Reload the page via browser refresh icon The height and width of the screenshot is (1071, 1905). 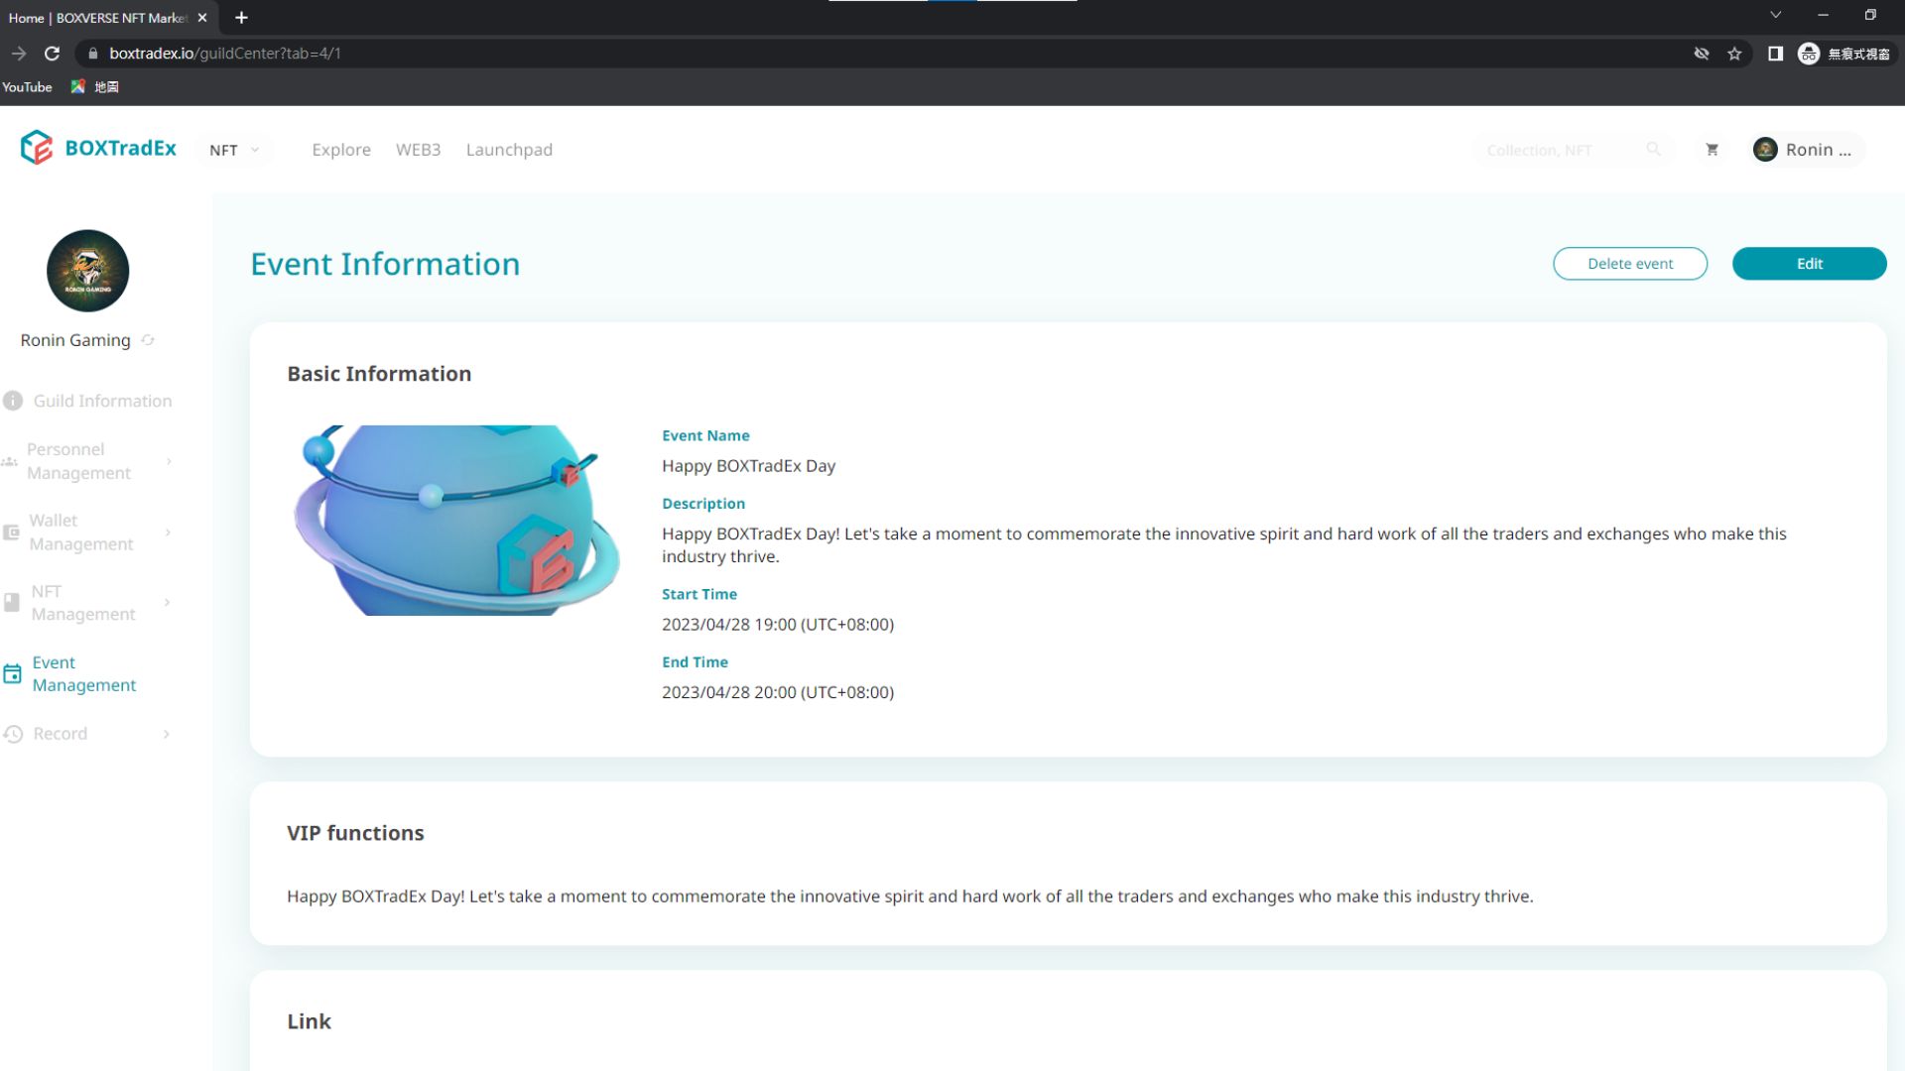point(53,54)
